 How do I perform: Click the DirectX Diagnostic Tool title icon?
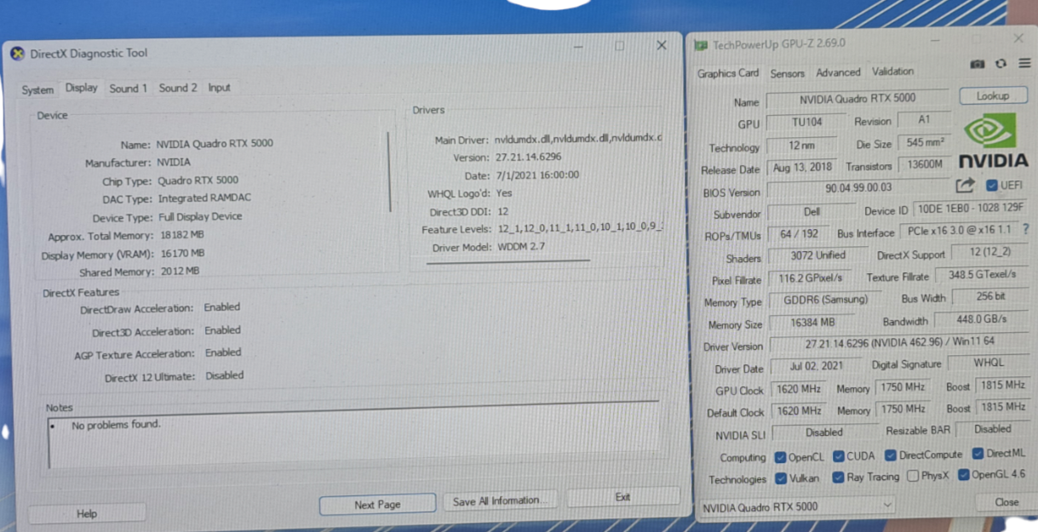point(16,54)
